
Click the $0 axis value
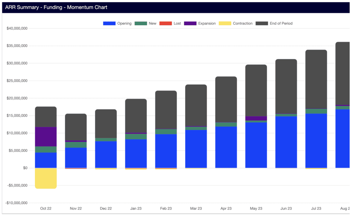tap(25, 168)
